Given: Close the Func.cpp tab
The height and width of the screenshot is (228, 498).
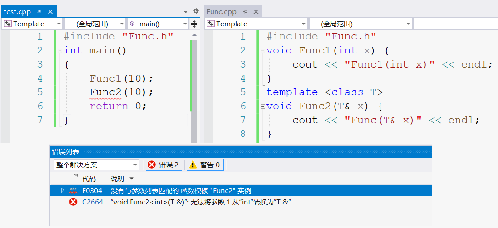Looking at the screenshot, I should pyautogui.click(x=256, y=12).
